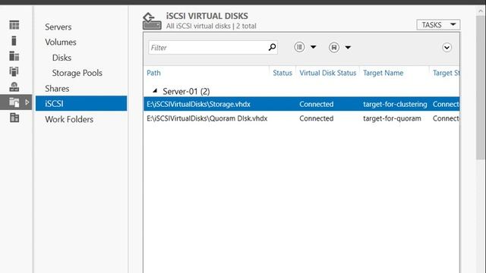
Task: Click the bottom left rail role icon
Action: pyautogui.click(x=14, y=118)
